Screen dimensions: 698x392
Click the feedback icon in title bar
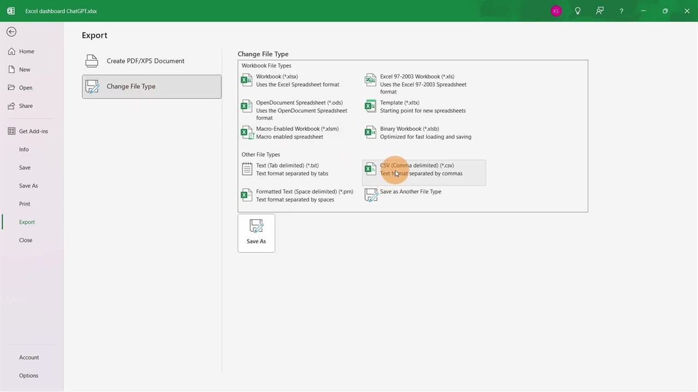(600, 11)
